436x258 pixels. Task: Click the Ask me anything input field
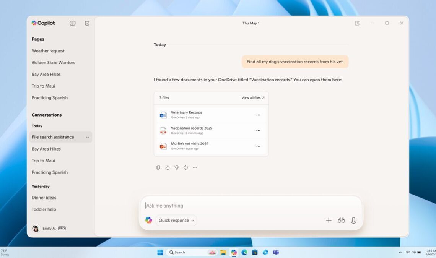pos(251,206)
